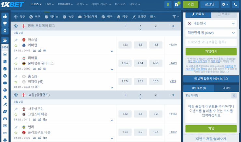Open the 대한민국 원 (KRW) currency dropdown
241x142 pixels.
pos(211,33)
